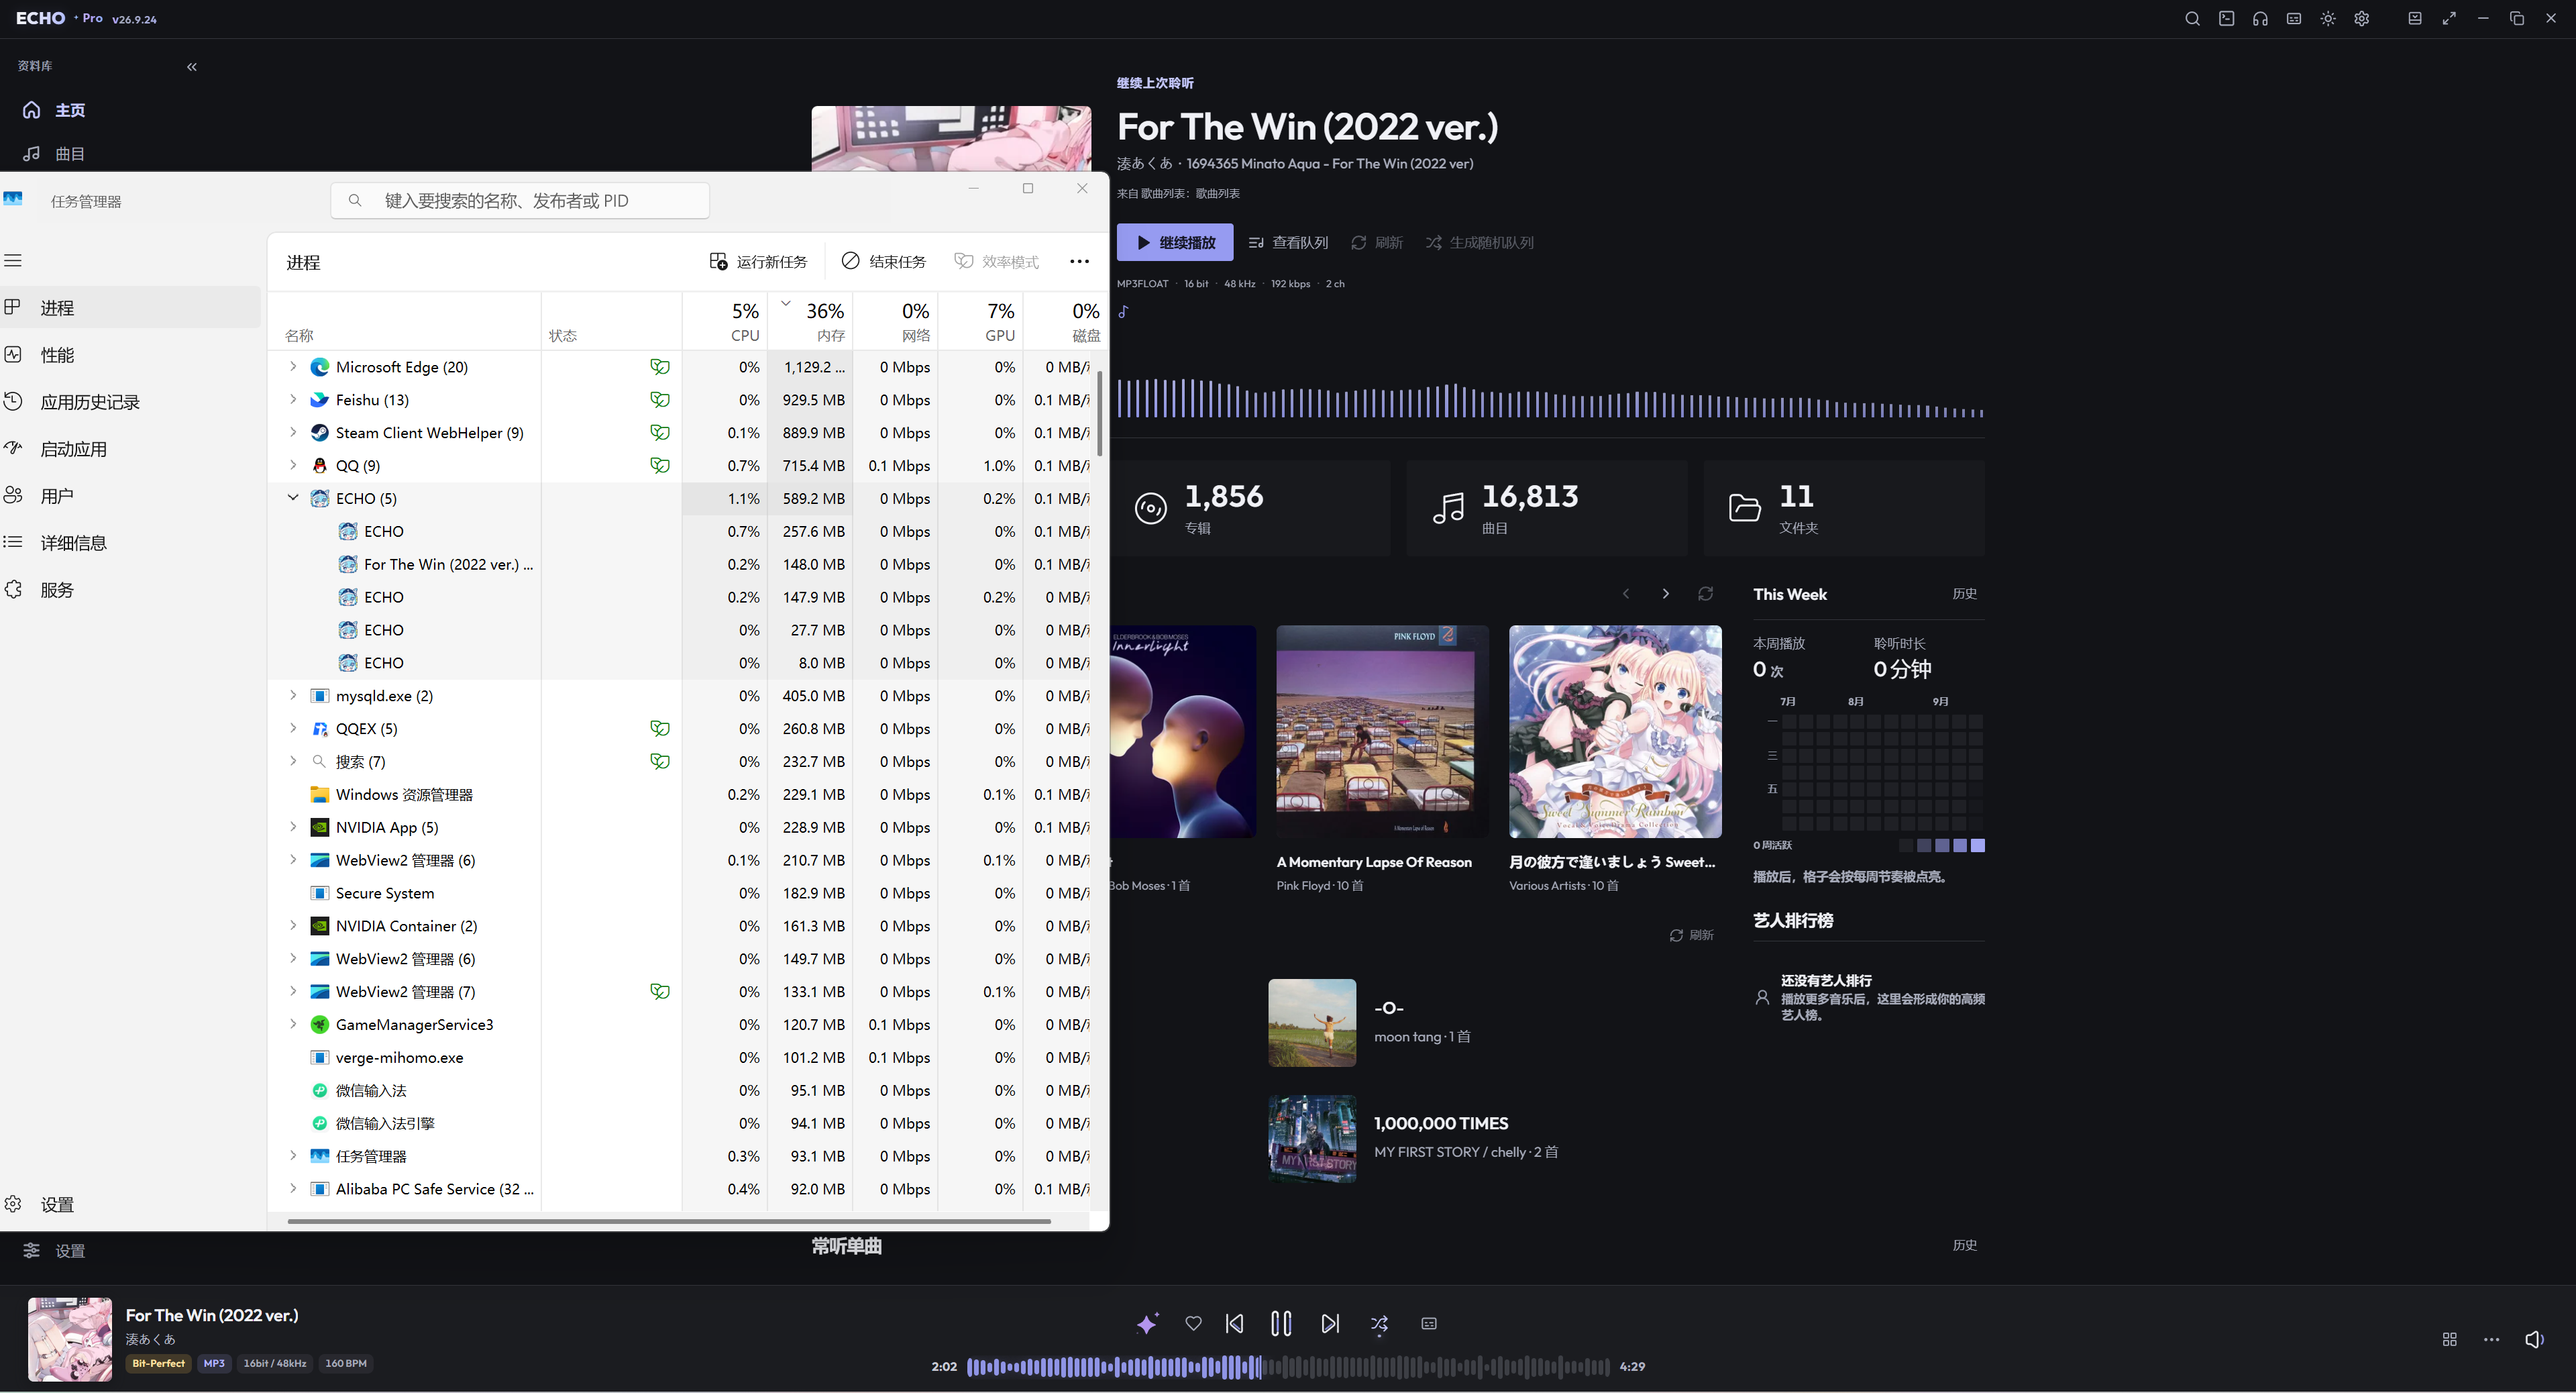Click 结束任务 in Task Manager

click(x=883, y=261)
